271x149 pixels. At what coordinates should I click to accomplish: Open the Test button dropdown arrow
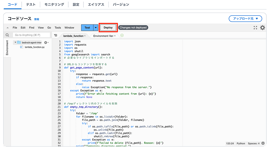96,28
